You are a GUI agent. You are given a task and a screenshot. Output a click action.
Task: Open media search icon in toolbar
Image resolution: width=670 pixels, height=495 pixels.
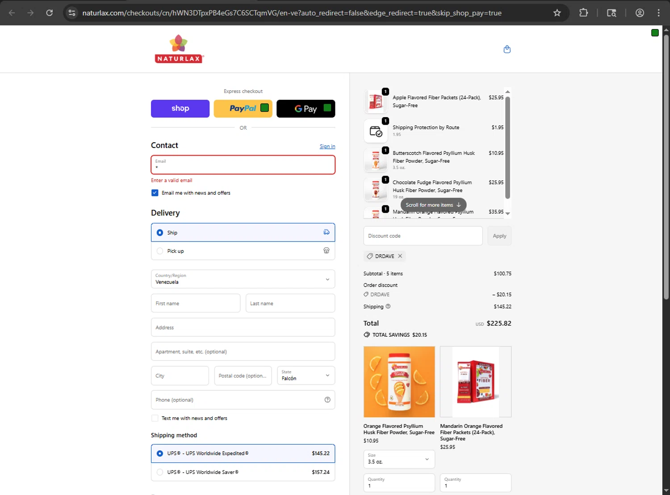click(611, 13)
